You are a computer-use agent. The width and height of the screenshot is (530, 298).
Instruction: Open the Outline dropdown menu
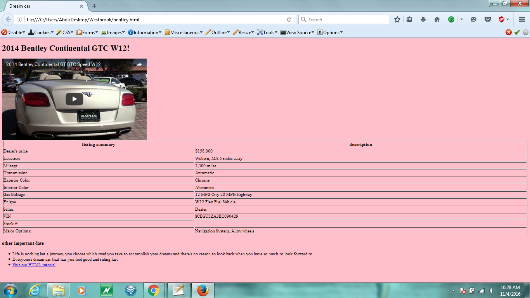(218, 33)
